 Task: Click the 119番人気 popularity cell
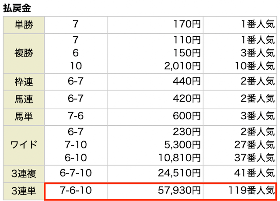tap(252, 190)
